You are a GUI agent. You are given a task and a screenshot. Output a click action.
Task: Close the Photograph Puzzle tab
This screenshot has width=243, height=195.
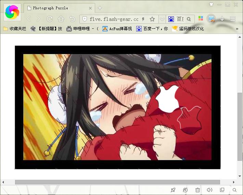[x=90, y=8]
